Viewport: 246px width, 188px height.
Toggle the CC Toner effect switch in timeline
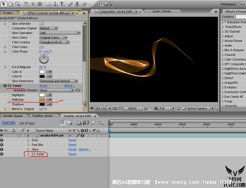(1, 154)
